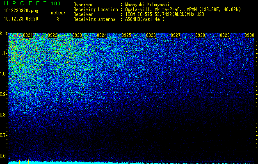
Task: Click the observer name Masayuki Kobayashi
Action: coord(147,5)
